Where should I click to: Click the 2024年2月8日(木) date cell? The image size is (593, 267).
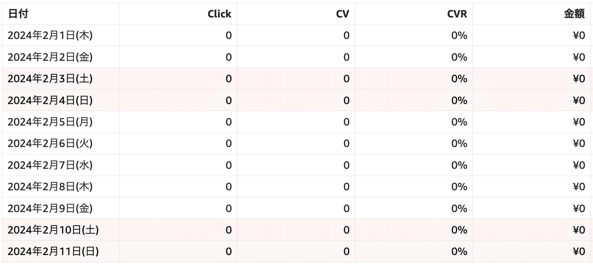pos(50,187)
